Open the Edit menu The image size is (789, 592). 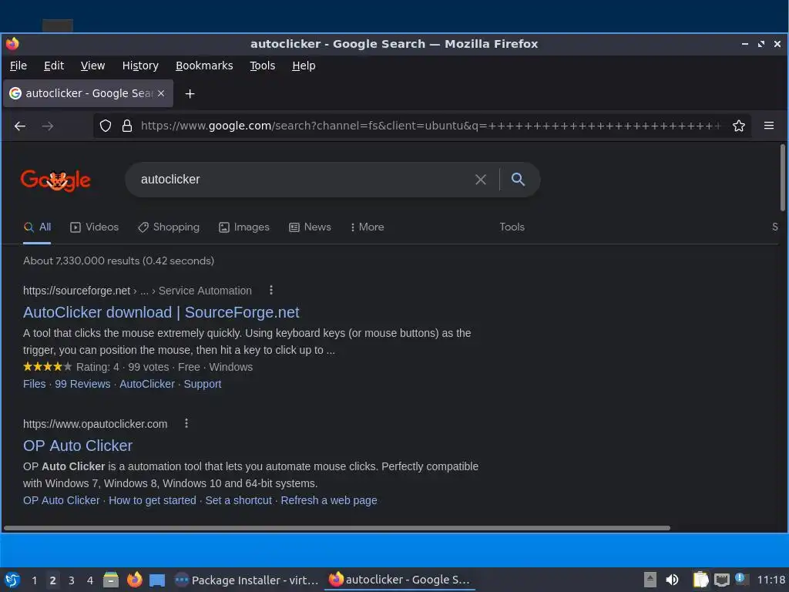pos(54,66)
